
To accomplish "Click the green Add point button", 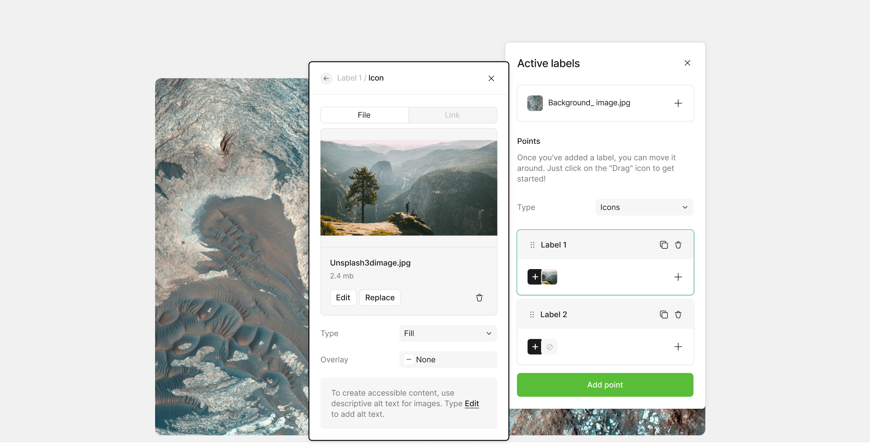I will (605, 385).
